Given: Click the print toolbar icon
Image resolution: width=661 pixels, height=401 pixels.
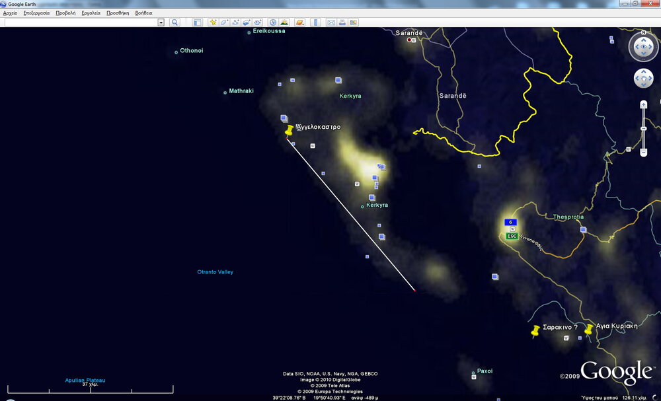Looking at the screenshot, I should [342, 22].
